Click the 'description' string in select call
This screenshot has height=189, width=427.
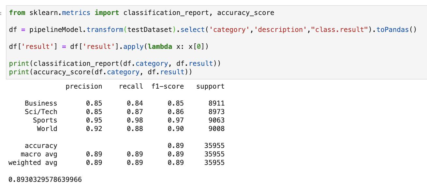(280, 30)
